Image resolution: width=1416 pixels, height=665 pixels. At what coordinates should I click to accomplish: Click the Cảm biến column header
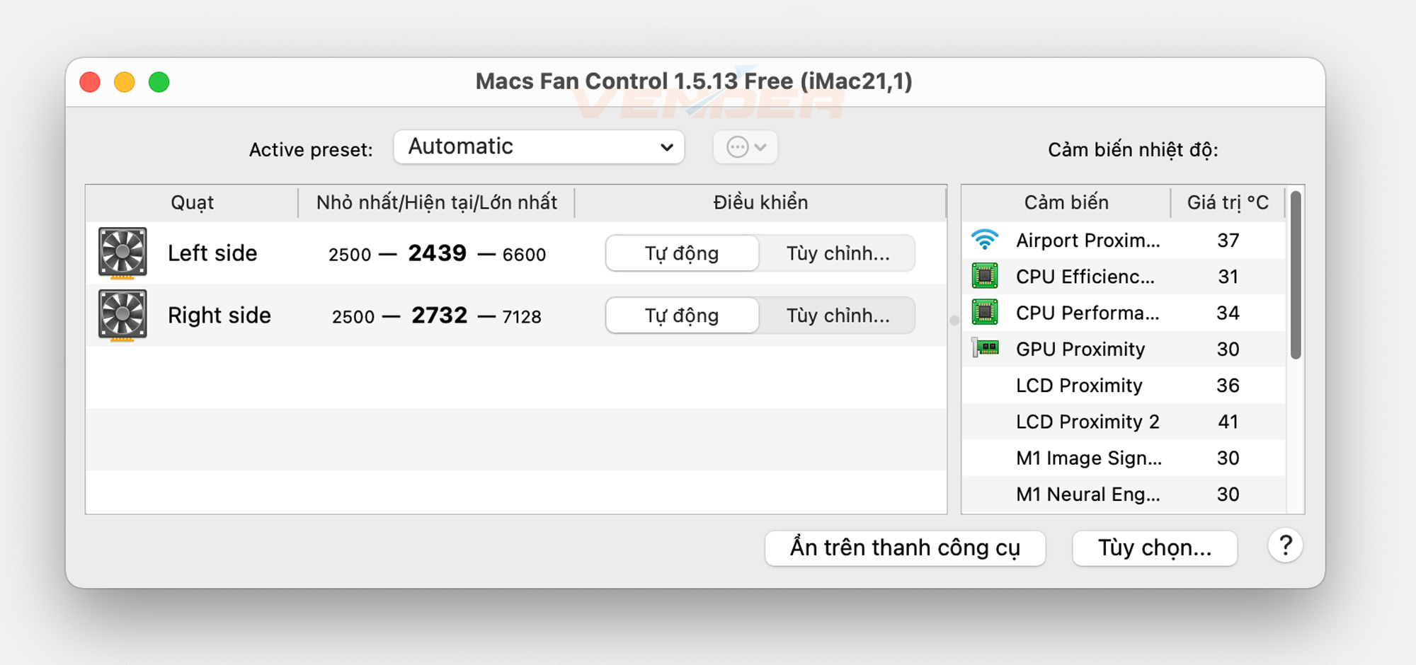[x=1066, y=203]
